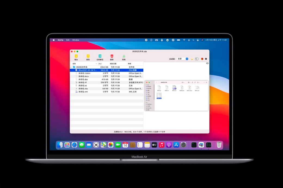Open FaceTime from the Dock
Viewport: 283px width, 188px height.
[118, 145]
